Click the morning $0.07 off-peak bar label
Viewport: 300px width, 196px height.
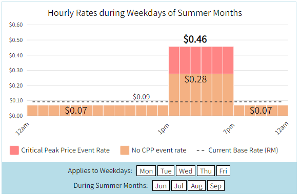(76, 111)
